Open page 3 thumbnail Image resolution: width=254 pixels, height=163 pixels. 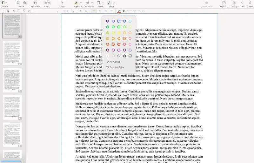(12, 80)
